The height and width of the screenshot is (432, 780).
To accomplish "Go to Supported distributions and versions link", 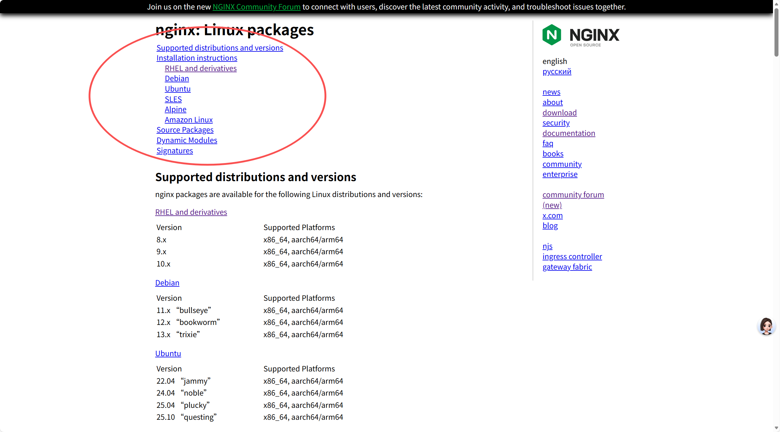I will click(x=220, y=48).
